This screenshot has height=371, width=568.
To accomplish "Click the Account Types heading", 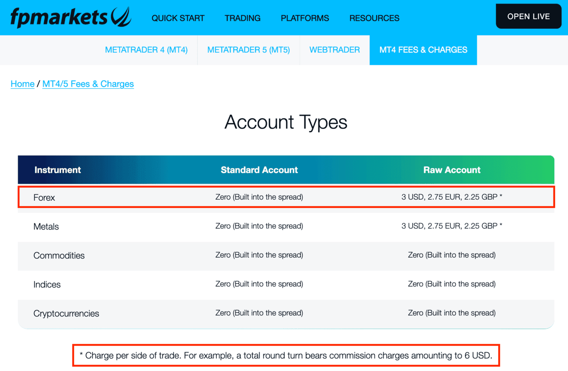I will click(286, 122).
